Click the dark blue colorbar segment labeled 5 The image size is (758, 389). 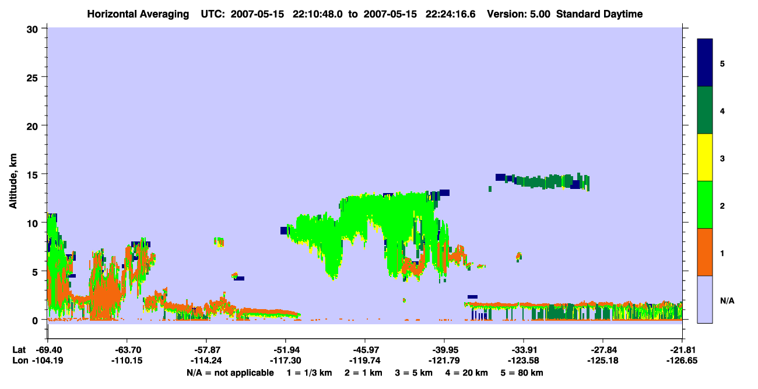coord(705,63)
